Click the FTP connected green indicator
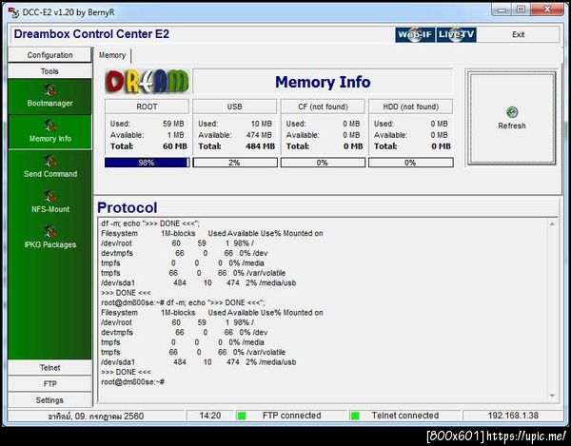This screenshot has height=446, width=571. pyautogui.click(x=242, y=416)
